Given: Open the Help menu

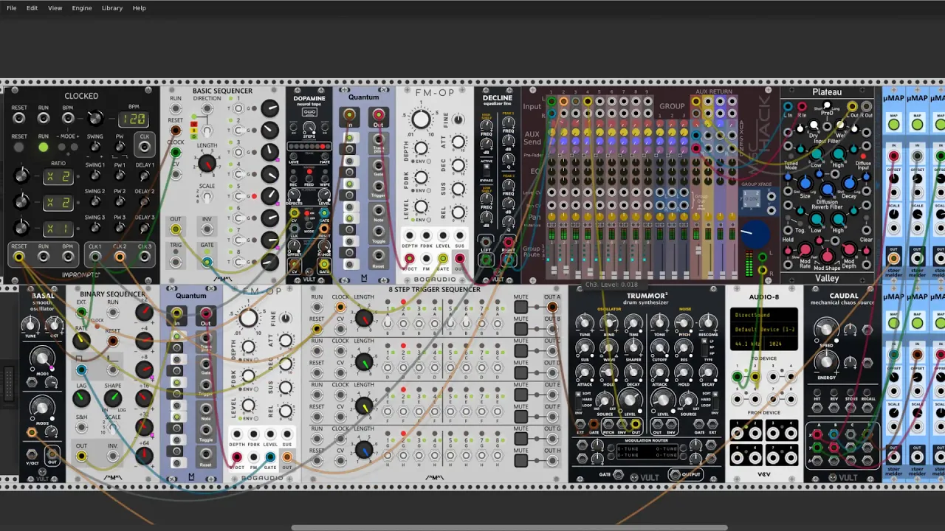Looking at the screenshot, I should [x=139, y=8].
